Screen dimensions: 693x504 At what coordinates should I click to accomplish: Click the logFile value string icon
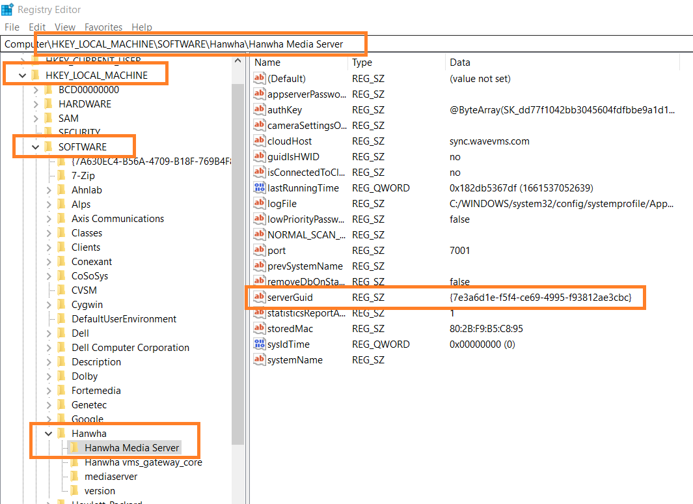[259, 203]
